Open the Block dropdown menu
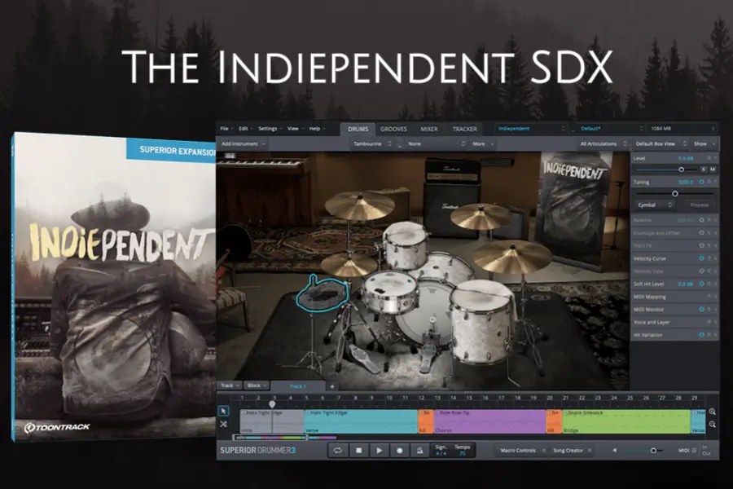Viewport: 733px width, 489px height. [257, 385]
